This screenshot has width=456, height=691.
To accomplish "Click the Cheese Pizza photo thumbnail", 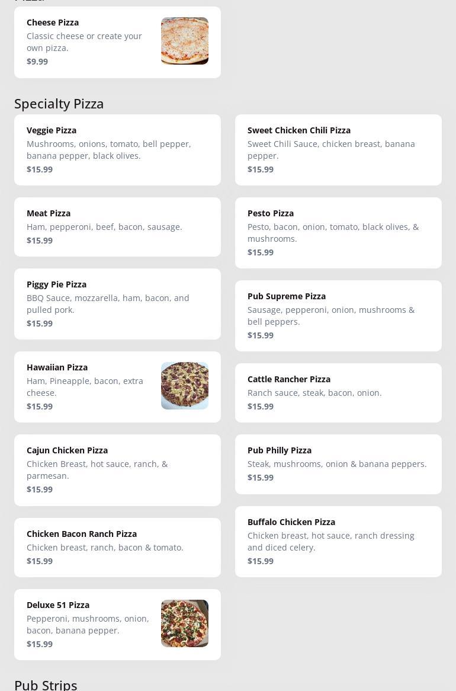I will 184,41.
